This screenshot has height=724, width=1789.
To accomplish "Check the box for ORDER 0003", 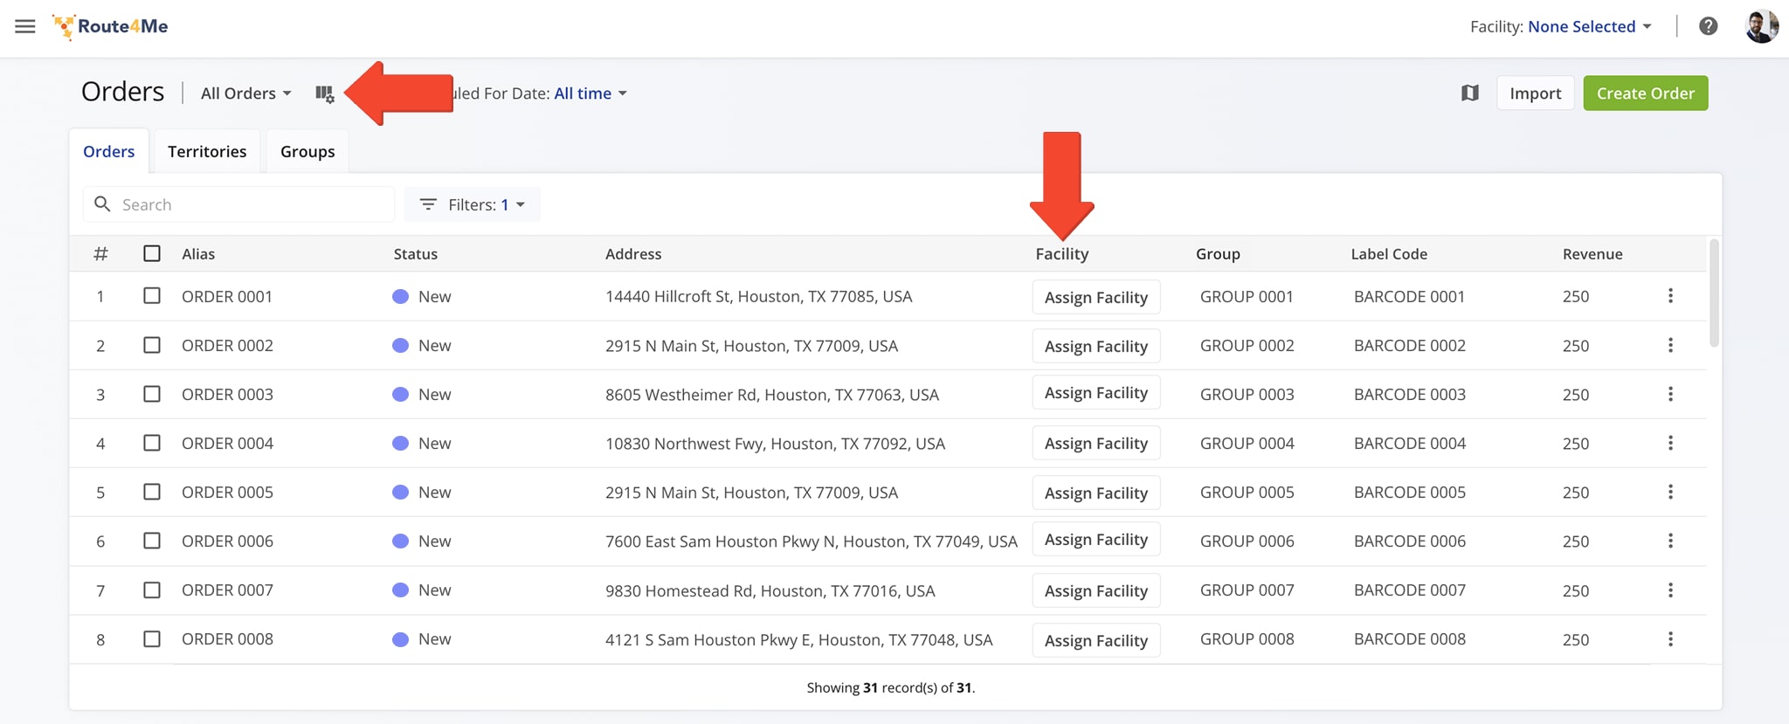I will [x=152, y=394].
